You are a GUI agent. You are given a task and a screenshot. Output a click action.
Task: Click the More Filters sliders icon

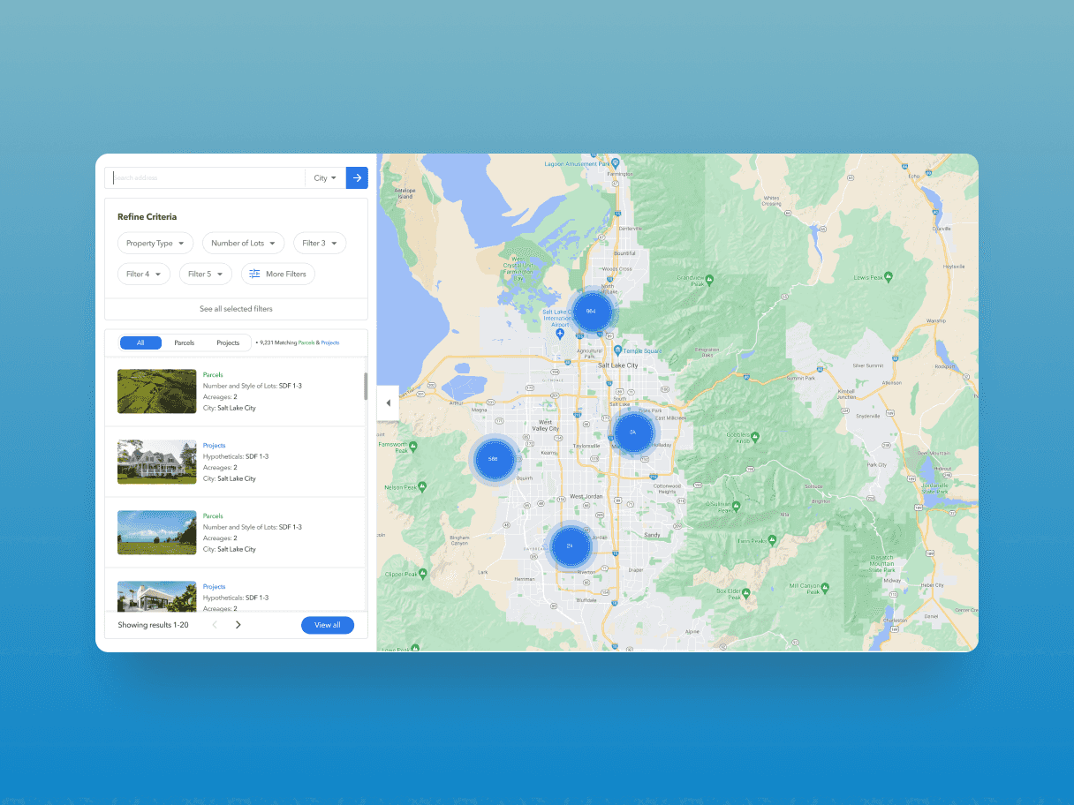click(254, 274)
